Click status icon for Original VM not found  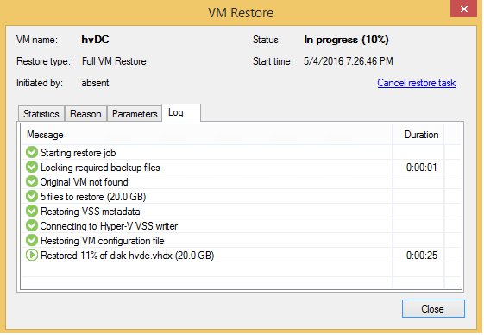(31, 181)
